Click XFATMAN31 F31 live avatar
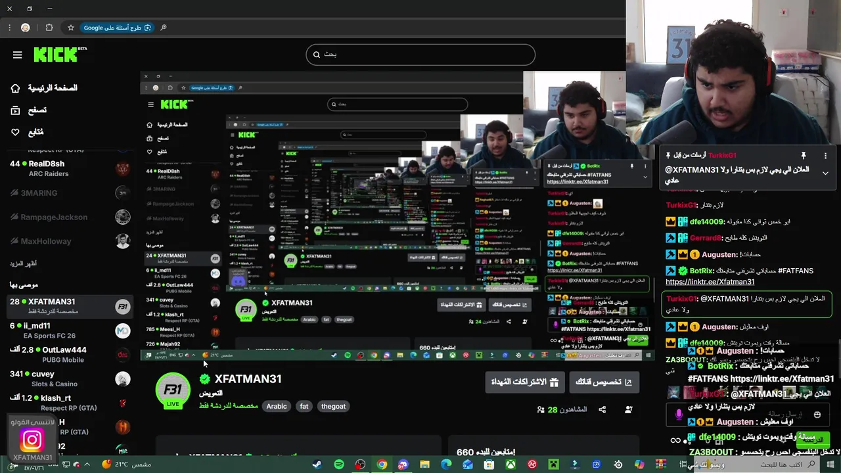Screen dimensions: 841x473 [x=173, y=390]
